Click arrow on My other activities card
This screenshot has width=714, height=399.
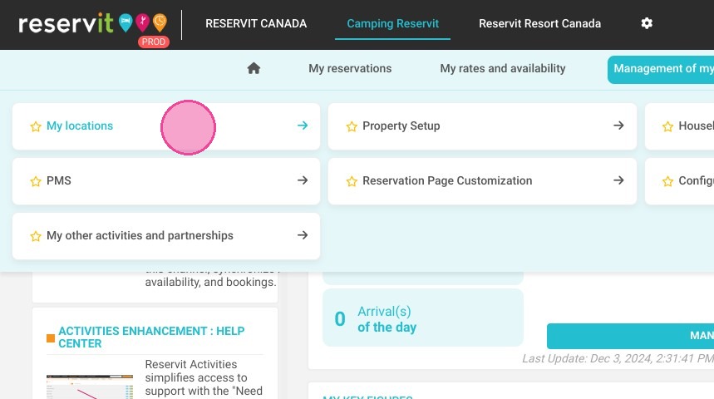coord(303,235)
